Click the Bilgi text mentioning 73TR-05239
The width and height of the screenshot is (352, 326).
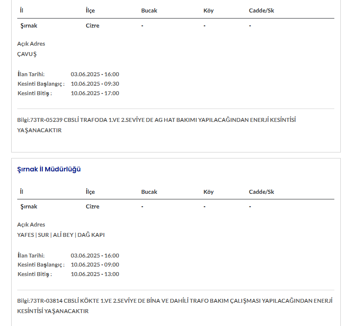pos(156,125)
